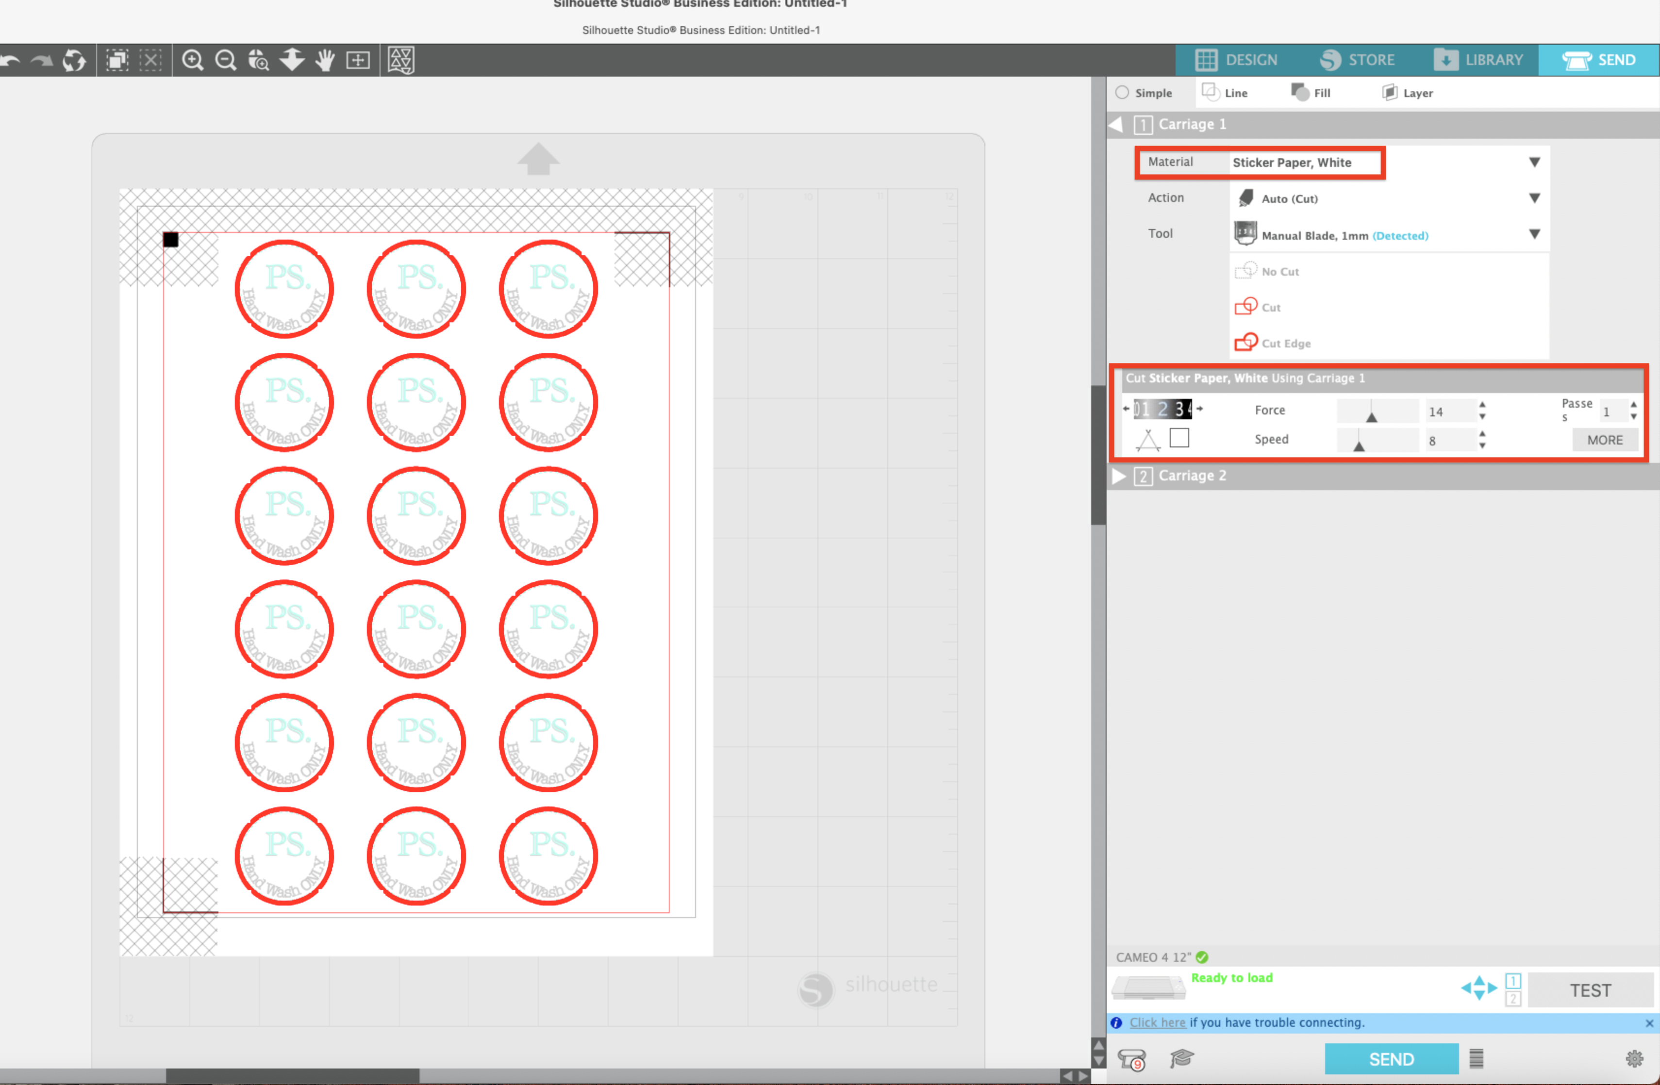The image size is (1660, 1085).
Task: Open the printer queue icon showing 9
Action: [x=1132, y=1058]
